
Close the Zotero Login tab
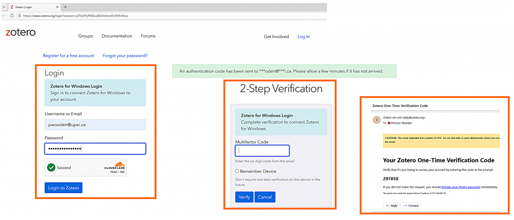pos(57,7)
